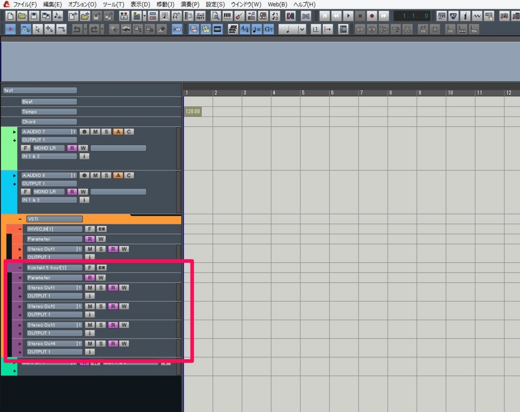Click the rewind to start button
The height and width of the screenshot is (412, 520).
tap(325, 16)
